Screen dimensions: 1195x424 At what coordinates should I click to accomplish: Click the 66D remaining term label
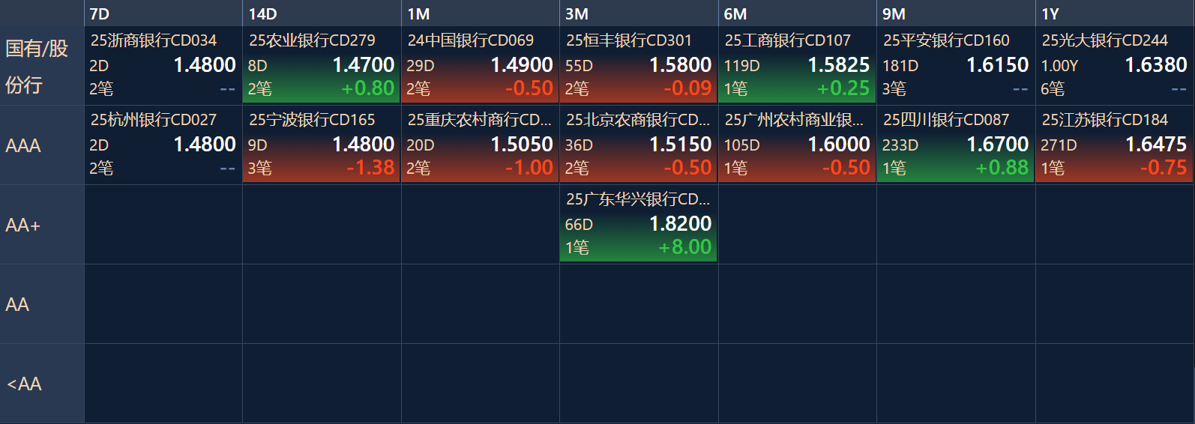coord(579,225)
